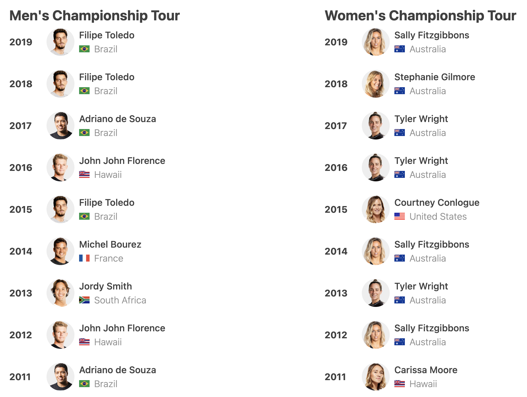Click the Hawaii flag for 2016 John John Florence

84,174
